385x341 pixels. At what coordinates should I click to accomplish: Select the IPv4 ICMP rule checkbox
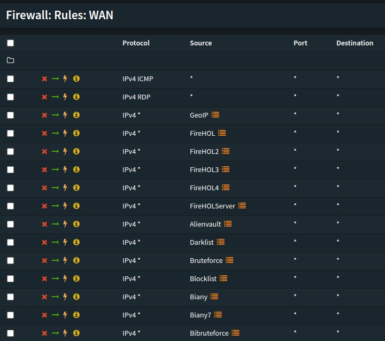point(11,79)
